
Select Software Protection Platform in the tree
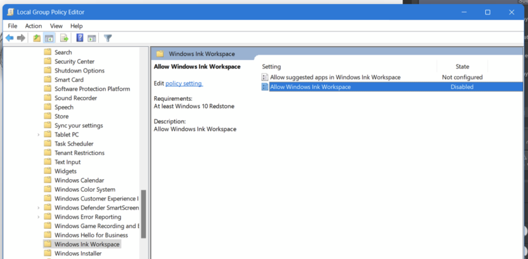click(92, 89)
